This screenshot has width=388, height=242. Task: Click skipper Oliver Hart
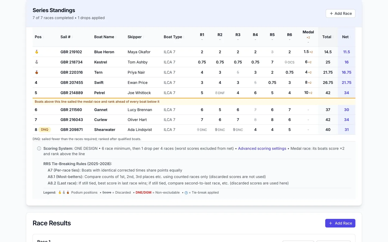coord(137,120)
